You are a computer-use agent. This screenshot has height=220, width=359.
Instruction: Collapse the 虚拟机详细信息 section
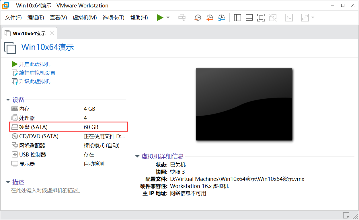137,156
